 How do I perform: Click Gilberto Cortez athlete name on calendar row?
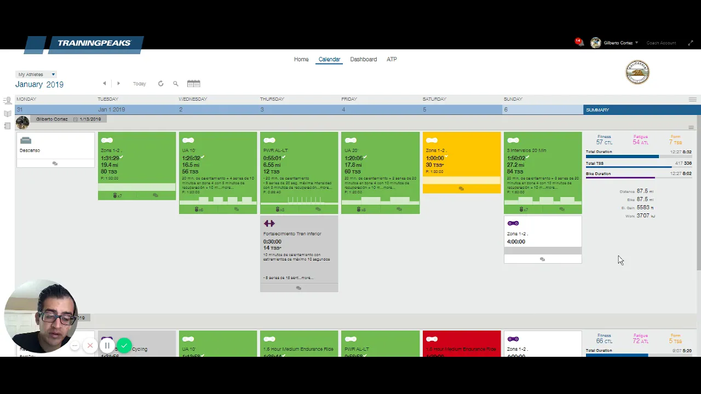(x=52, y=119)
